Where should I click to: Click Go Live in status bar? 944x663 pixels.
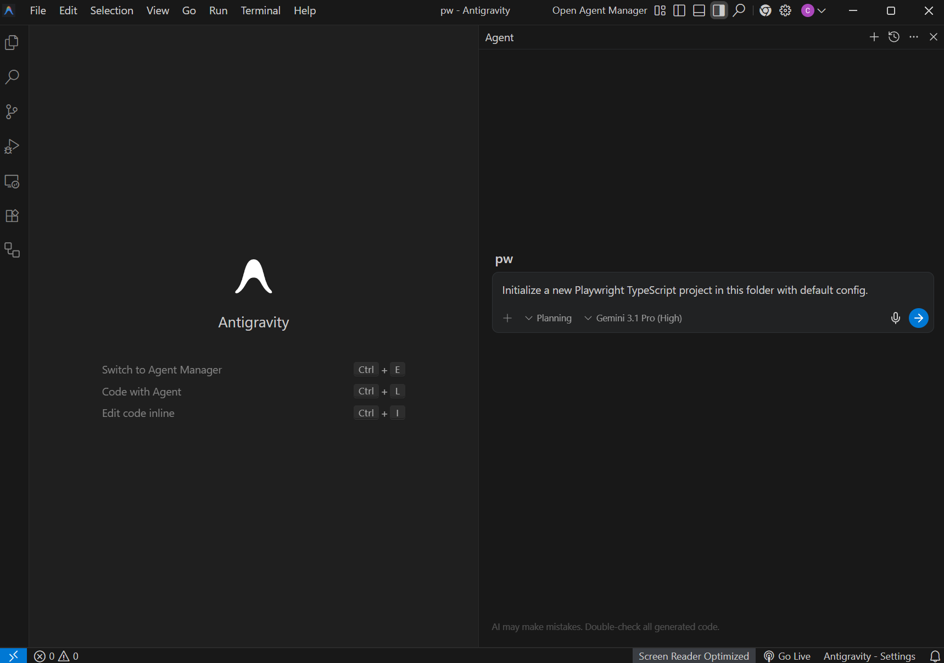787,656
